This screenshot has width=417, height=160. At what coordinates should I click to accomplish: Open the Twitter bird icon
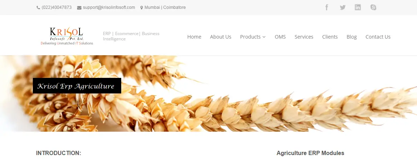point(342,7)
